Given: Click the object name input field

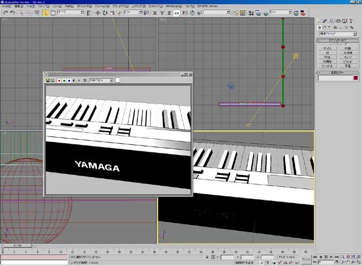Looking at the screenshot, I should tap(335, 78).
